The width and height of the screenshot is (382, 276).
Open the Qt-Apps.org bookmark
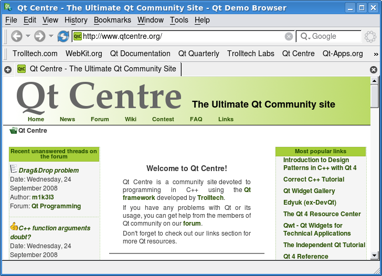click(x=343, y=54)
